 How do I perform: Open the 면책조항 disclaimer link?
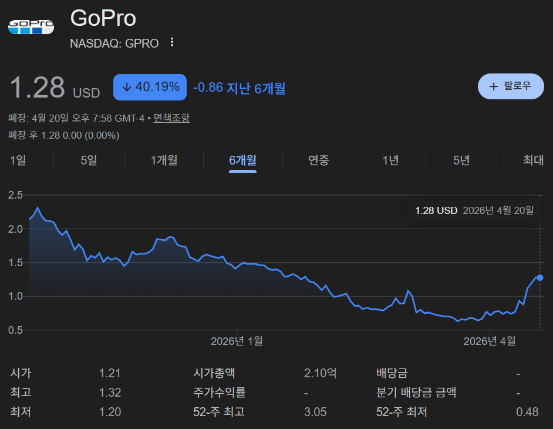[171, 118]
